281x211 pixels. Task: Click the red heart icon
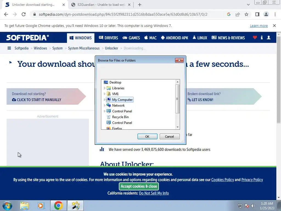255,37
